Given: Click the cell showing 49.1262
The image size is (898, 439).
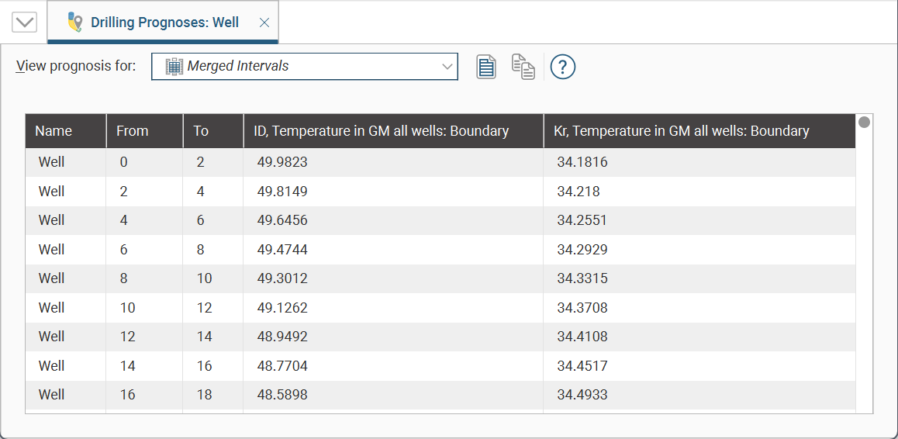Looking at the screenshot, I should [282, 308].
